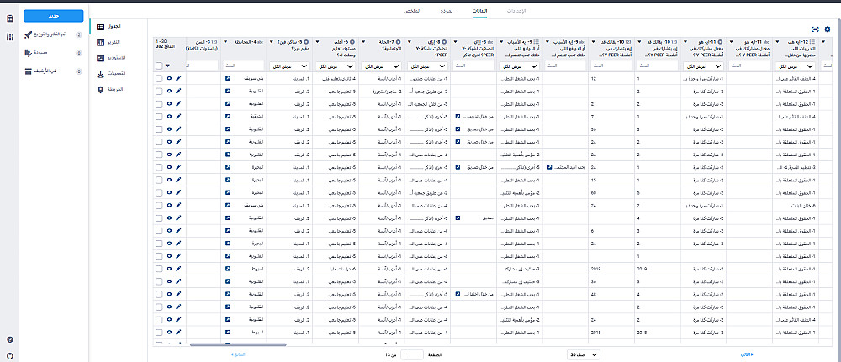Open link icon beside بحب افيد المجتمع
The height and width of the screenshot is (362, 841).
coord(549,167)
